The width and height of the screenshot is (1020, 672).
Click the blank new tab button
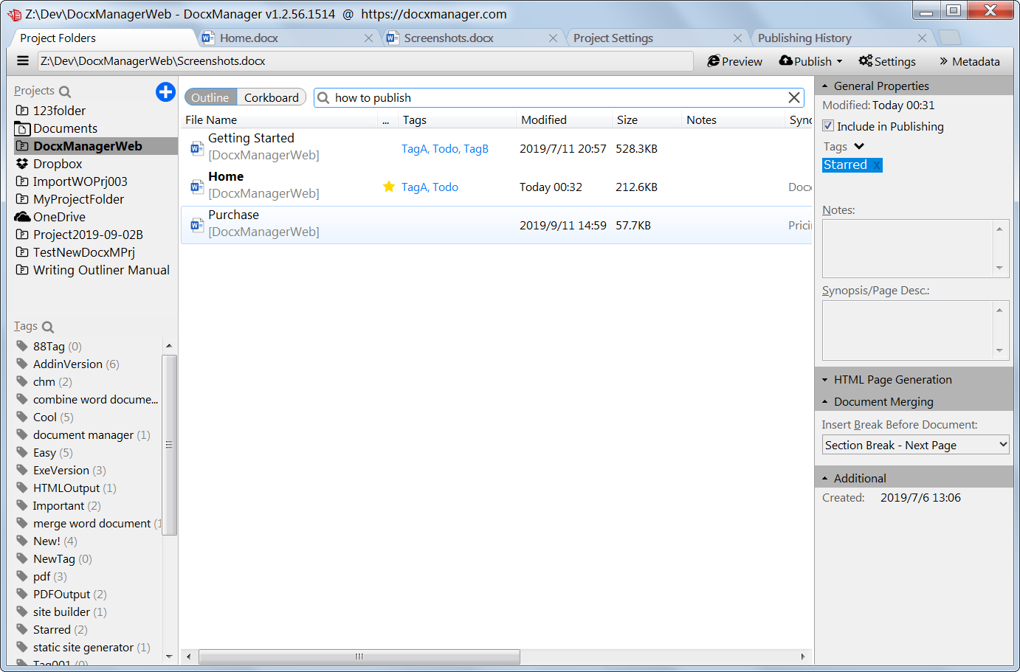tap(949, 38)
